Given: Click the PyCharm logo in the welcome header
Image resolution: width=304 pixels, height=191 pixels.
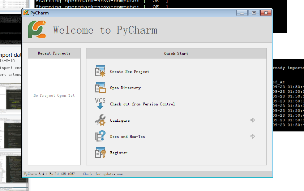Looking at the screenshot, I should 37,30.
